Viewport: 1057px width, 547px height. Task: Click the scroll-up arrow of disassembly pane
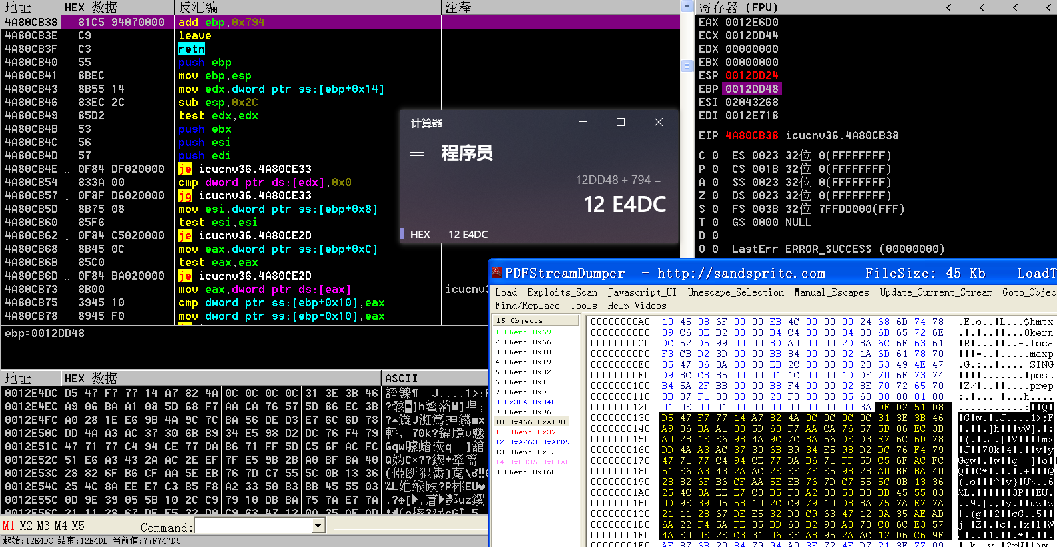pos(687,7)
